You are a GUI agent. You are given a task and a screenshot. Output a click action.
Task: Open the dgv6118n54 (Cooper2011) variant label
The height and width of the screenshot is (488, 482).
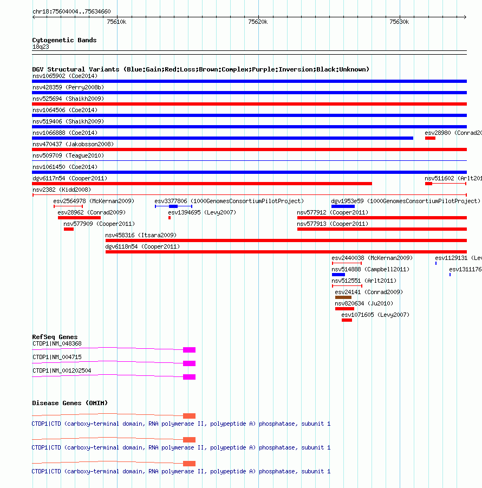(142, 247)
